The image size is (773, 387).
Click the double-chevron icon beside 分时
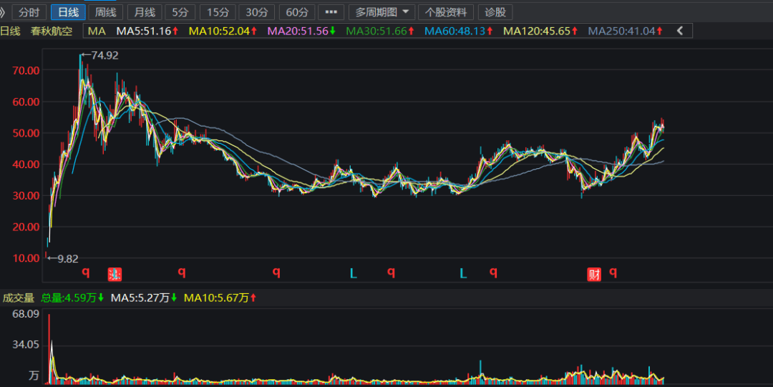(x=3, y=12)
